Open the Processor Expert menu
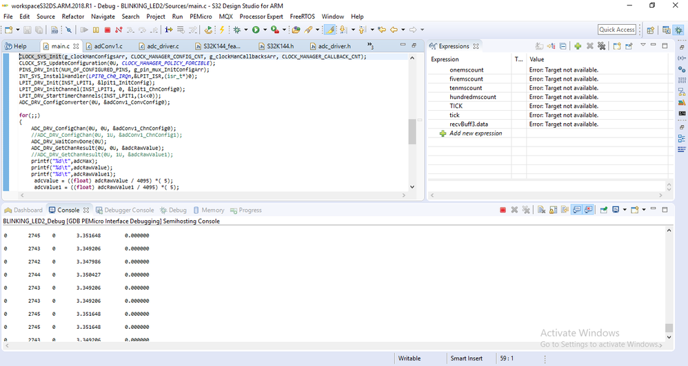This screenshot has width=688, height=366. coord(261,17)
